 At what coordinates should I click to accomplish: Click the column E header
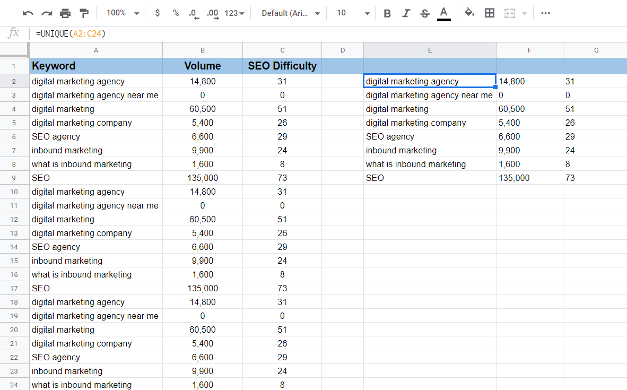(x=430, y=50)
